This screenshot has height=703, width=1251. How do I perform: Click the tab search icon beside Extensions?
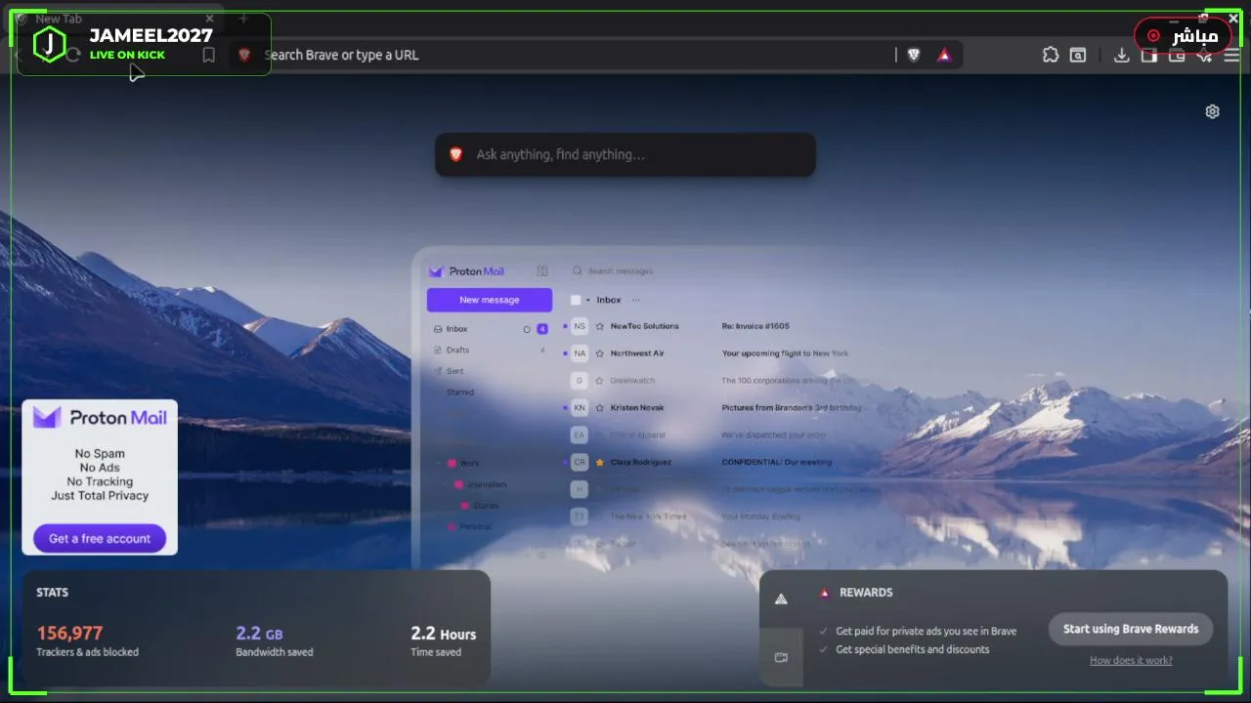point(1078,55)
